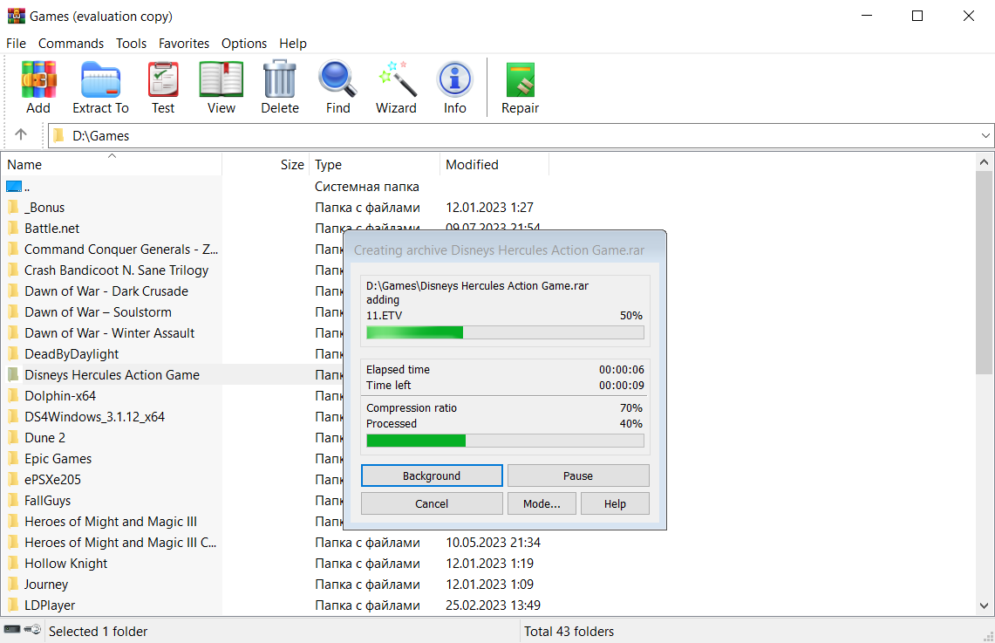
Task: Click the Test archive icon
Action: [x=163, y=80]
